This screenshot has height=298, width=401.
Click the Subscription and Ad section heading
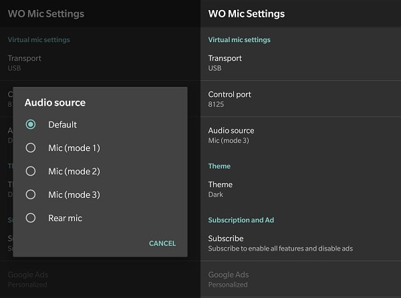point(241,220)
